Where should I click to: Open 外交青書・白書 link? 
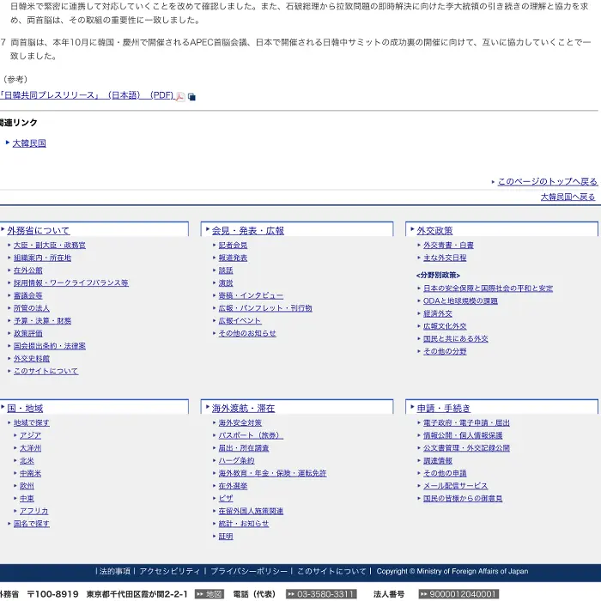pyautogui.click(x=448, y=246)
